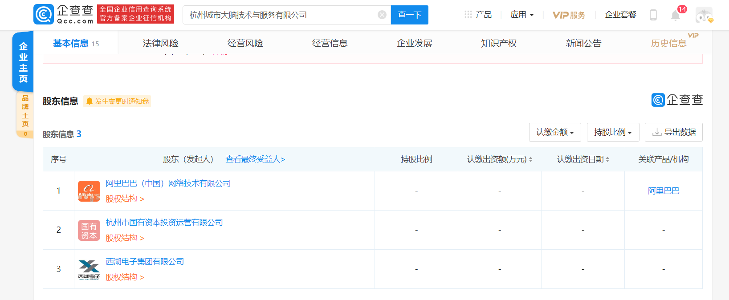Expand the 持股比例 dropdown filter
729x300 pixels.
click(613, 132)
